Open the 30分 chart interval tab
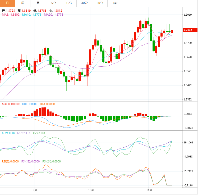Image resolution: width=198 pixels, height=195 pixels. pyautogui.click(x=84, y=3)
